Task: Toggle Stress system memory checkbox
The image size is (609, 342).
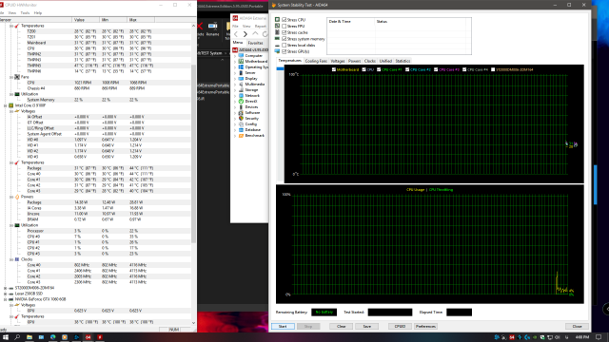Action: tap(284, 39)
